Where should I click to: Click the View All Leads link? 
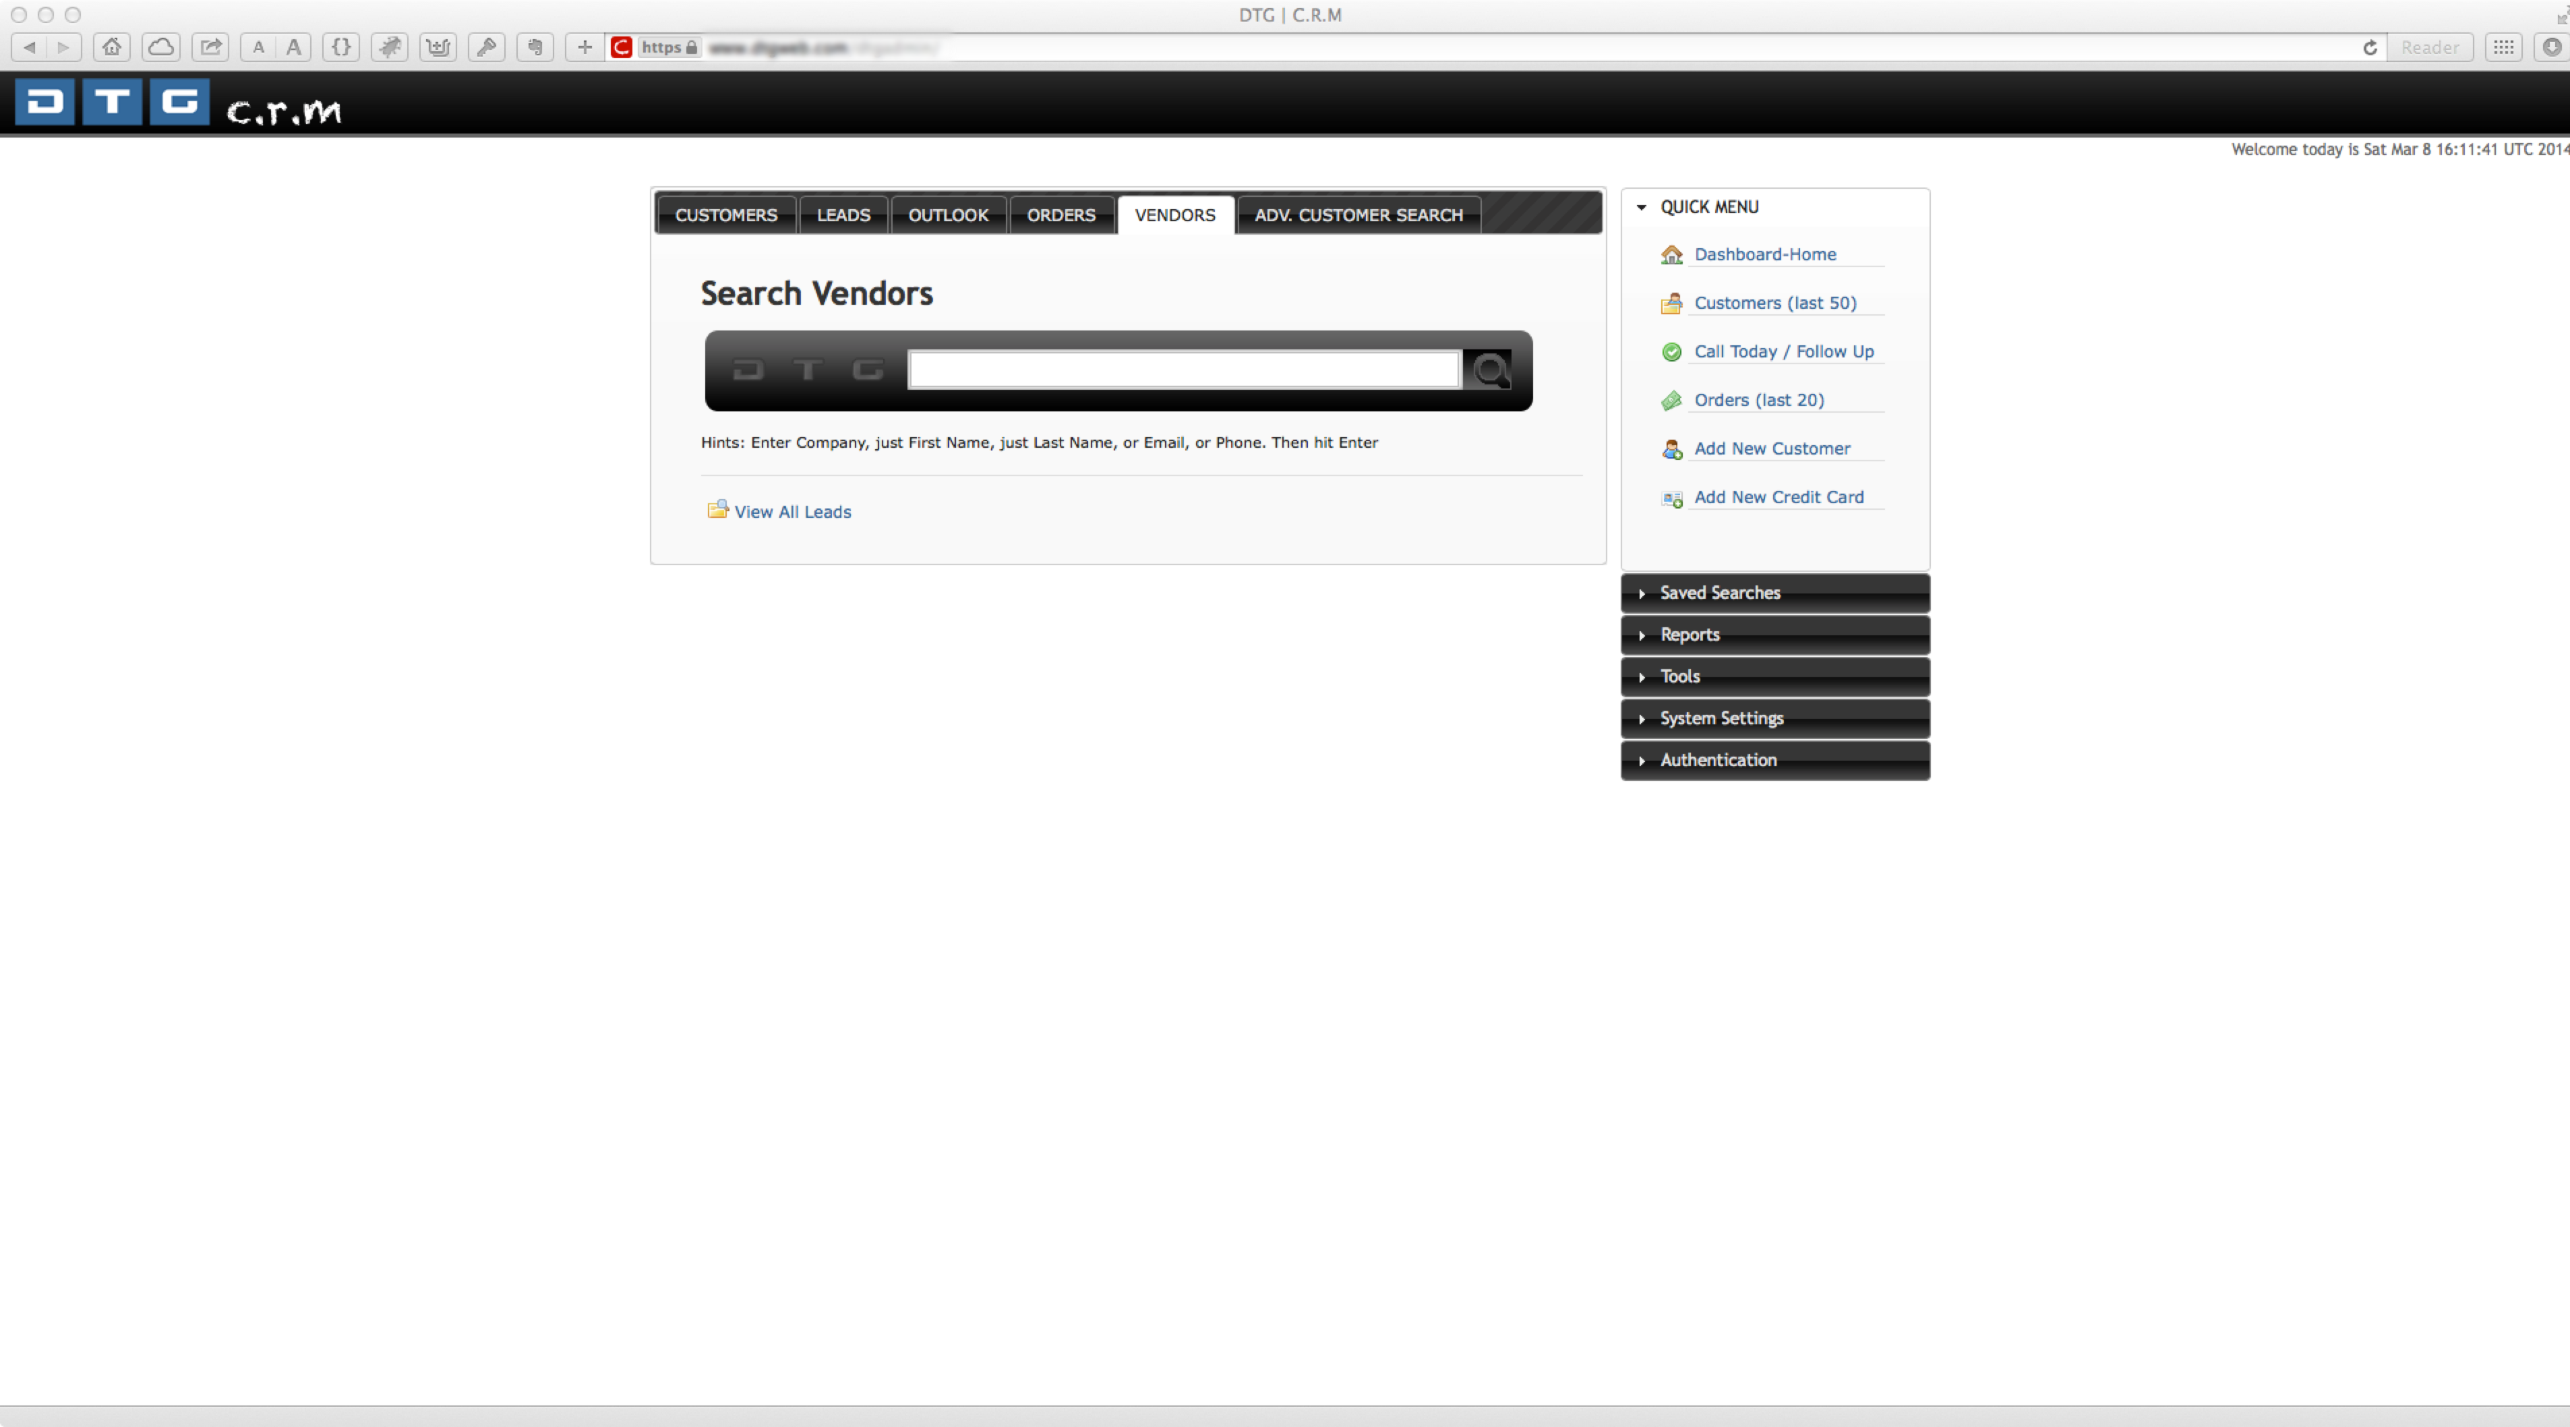(792, 512)
